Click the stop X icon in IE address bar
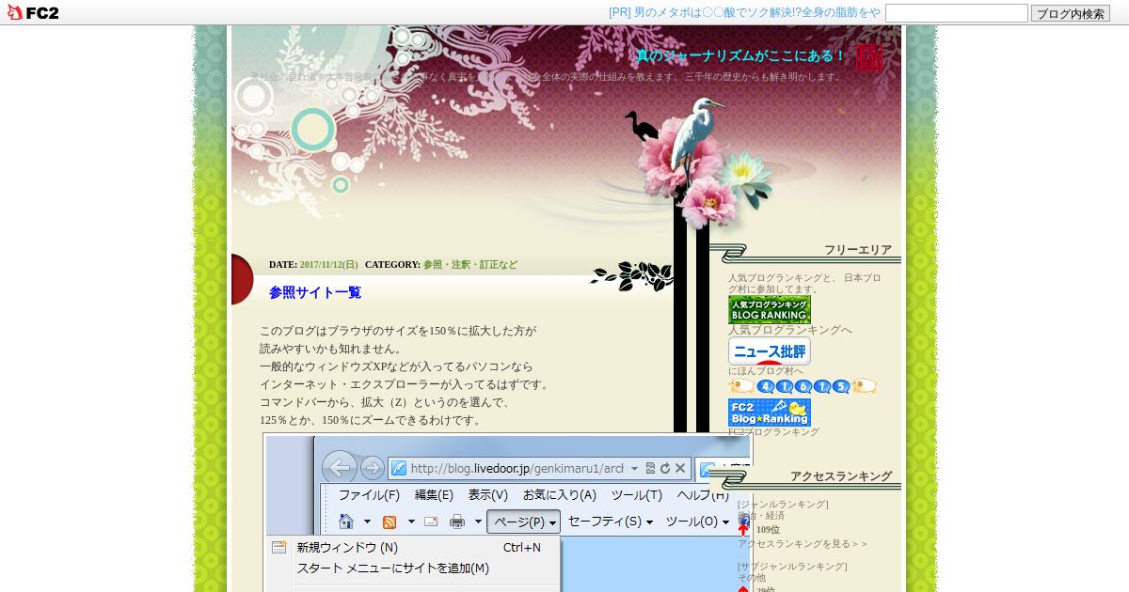The image size is (1129, 592). 680,468
